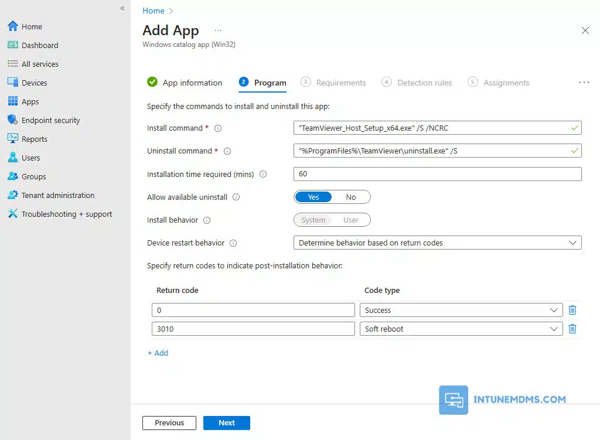This screenshot has width=600, height=440.
Task: Select User install behavior
Action: click(351, 220)
